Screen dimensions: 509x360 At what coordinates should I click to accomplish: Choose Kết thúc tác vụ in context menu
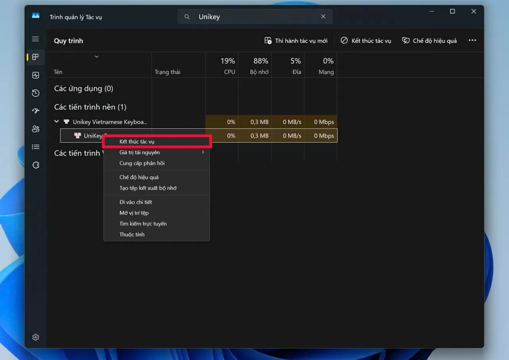pos(137,141)
